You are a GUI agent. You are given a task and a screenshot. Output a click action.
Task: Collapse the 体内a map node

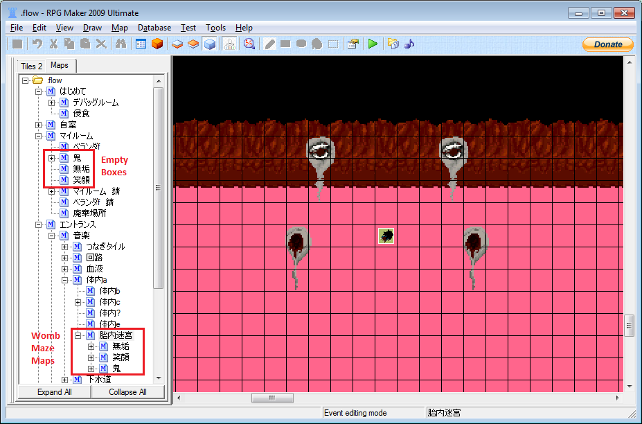[x=64, y=280]
